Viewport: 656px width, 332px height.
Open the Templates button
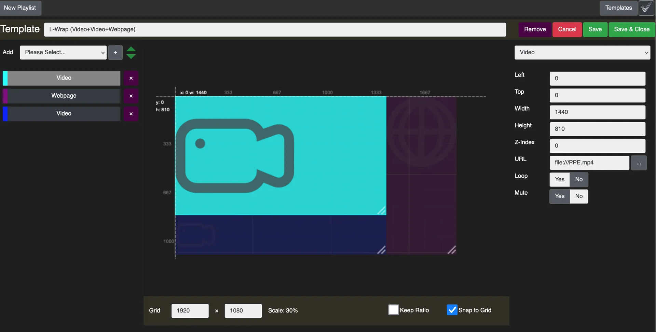coord(618,8)
